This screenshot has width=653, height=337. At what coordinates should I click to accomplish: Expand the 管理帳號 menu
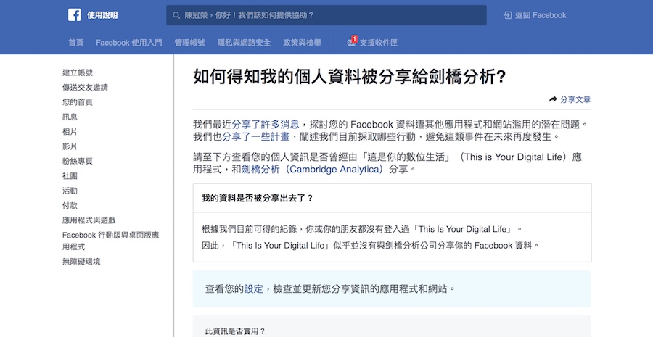tap(189, 43)
